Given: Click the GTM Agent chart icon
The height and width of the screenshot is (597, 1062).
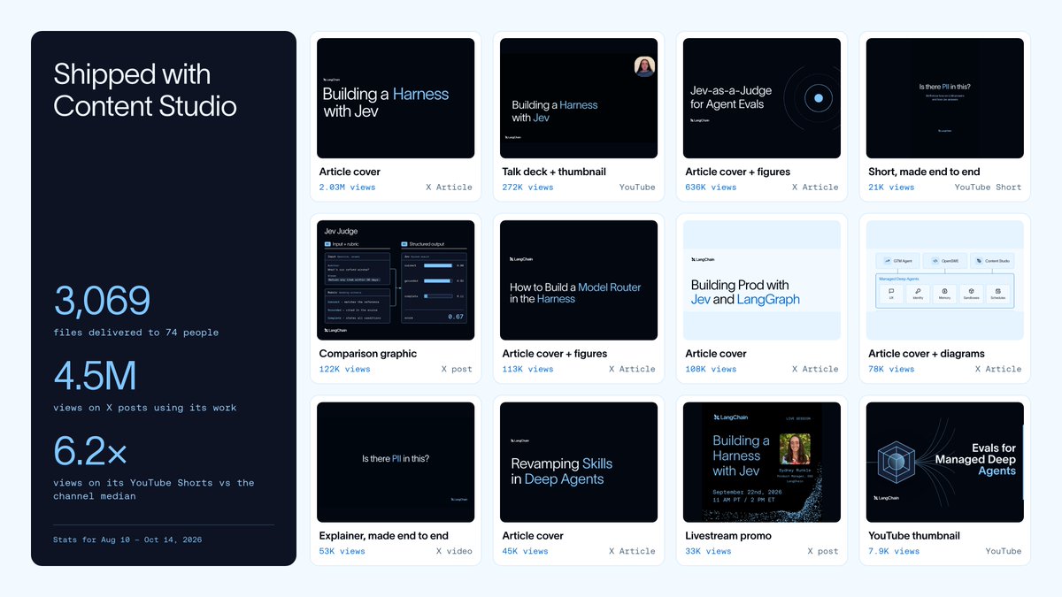Looking at the screenshot, I should click(887, 261).
